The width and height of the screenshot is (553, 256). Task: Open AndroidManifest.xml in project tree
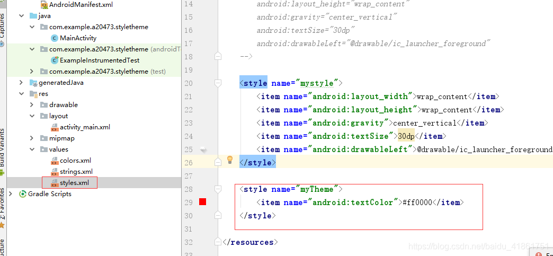[x=81, y=5]
